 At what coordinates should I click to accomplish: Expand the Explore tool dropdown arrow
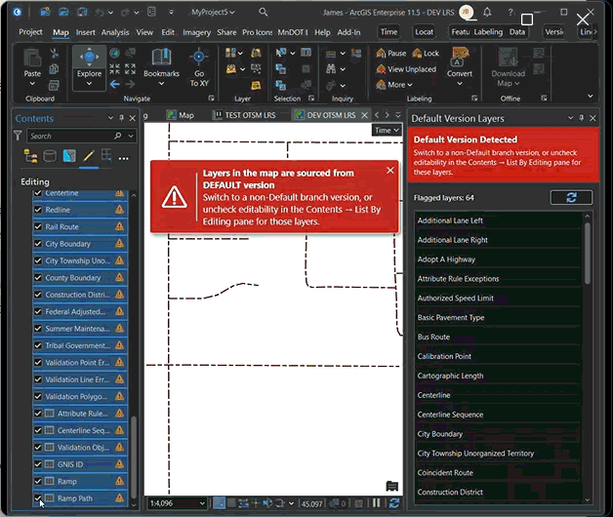pos(89,84)
